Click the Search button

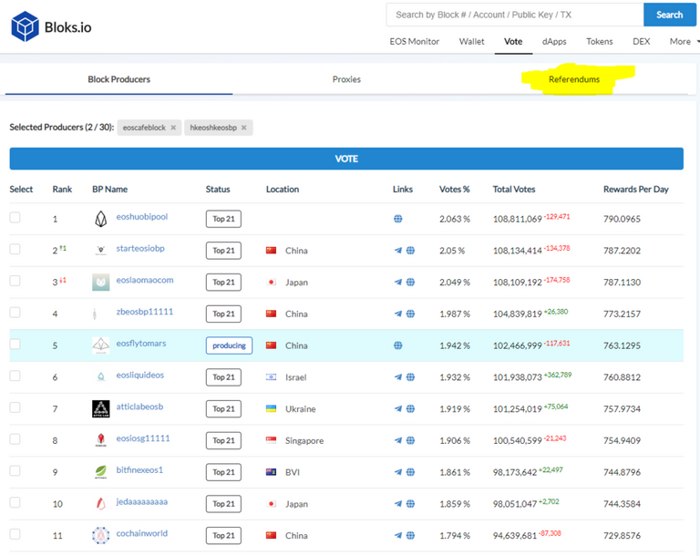(x=669, y=15)
